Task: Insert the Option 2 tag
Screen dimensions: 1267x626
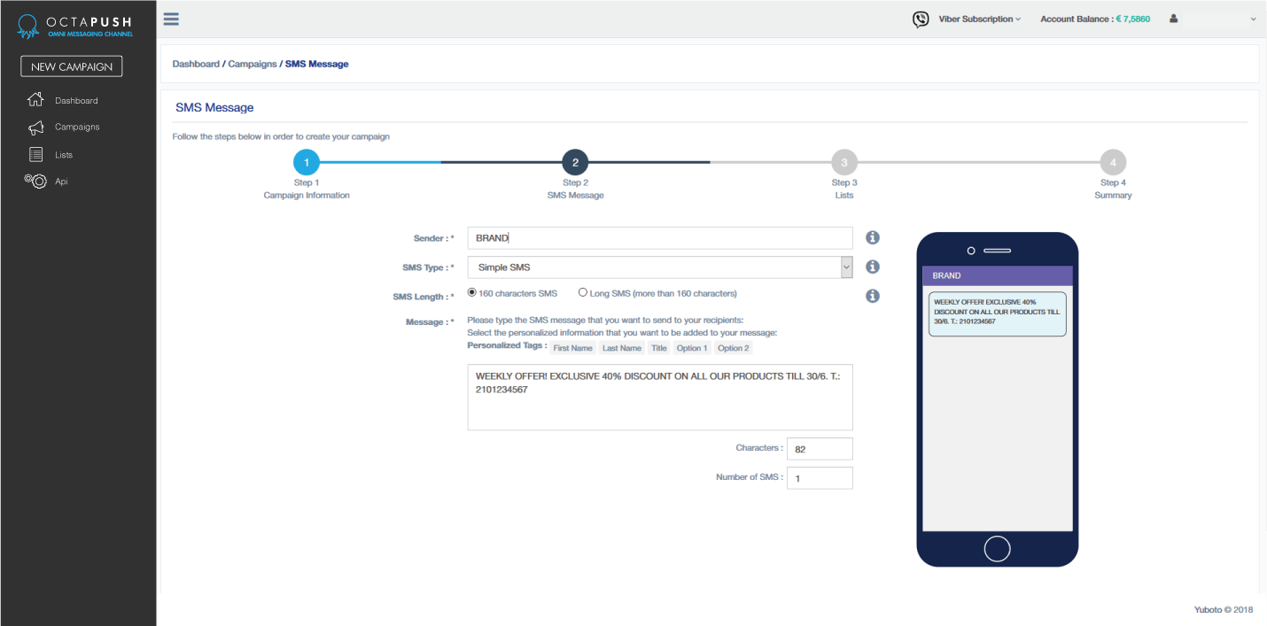Action: coord(734,348)
